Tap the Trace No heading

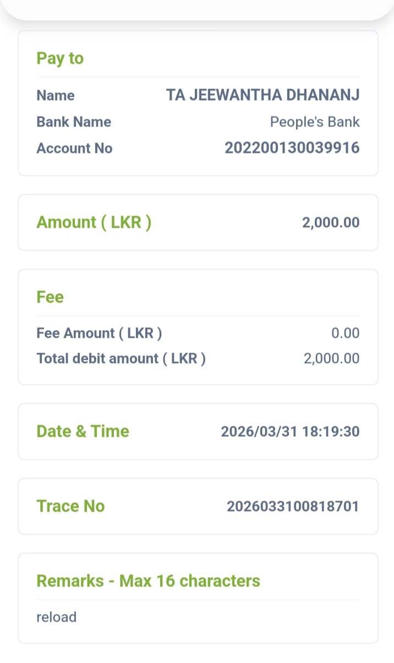point(70,506)
